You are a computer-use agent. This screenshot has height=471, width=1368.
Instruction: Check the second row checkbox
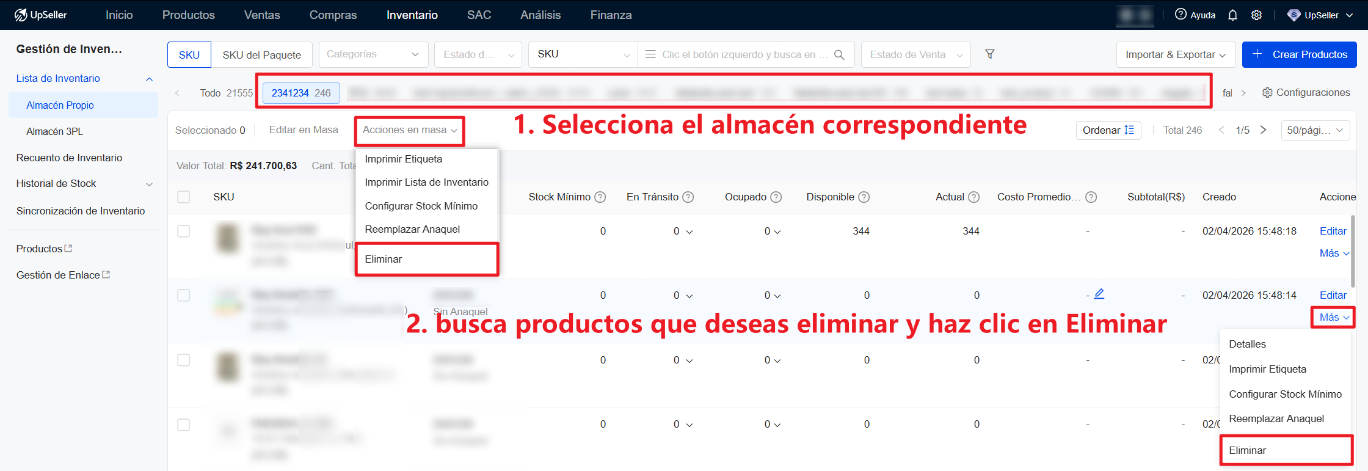[x=184, y=296]
